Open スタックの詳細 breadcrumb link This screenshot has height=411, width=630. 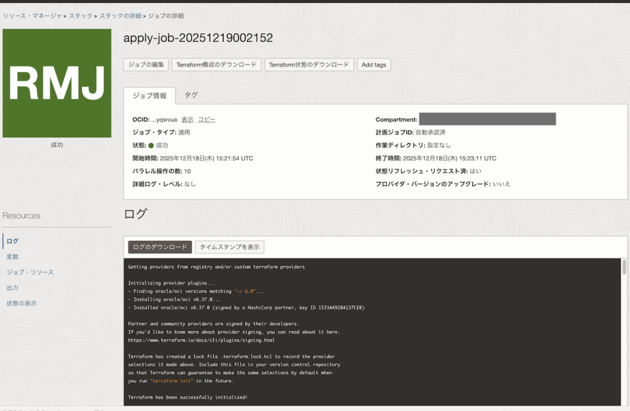point(120,16)
